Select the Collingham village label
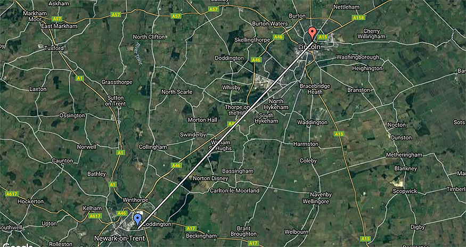Image resolution: width=466 pixels, height=247 pixels. (153, 147)
